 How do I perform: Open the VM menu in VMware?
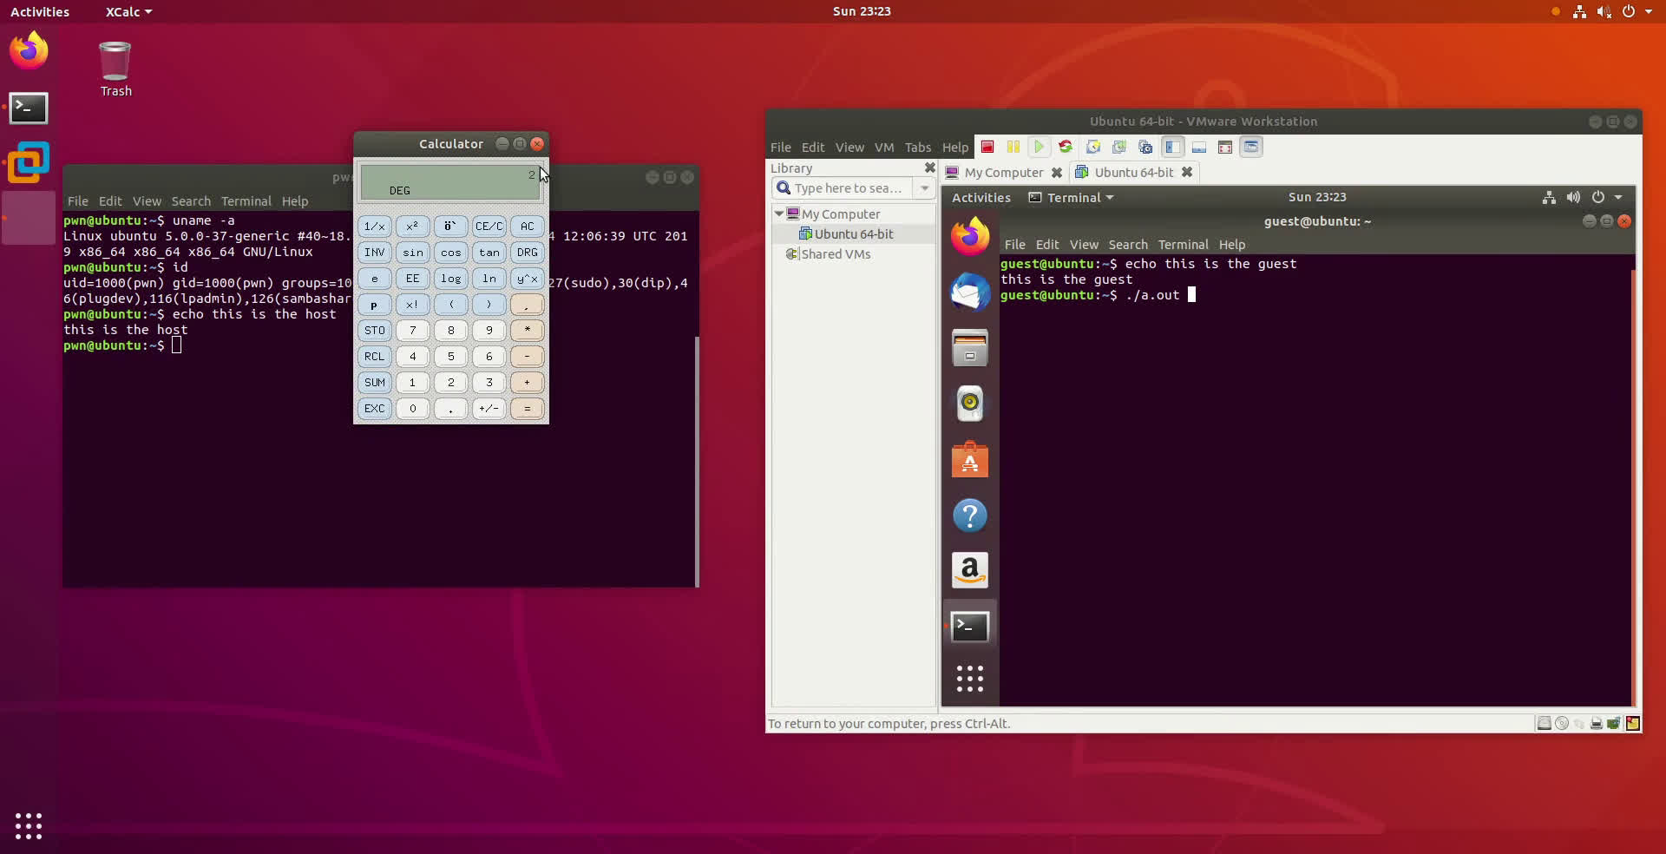click(x=883, y=147)
